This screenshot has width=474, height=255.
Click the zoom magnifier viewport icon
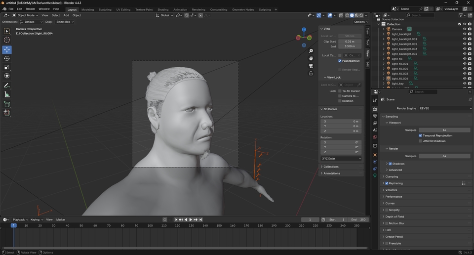coord(311,51)
